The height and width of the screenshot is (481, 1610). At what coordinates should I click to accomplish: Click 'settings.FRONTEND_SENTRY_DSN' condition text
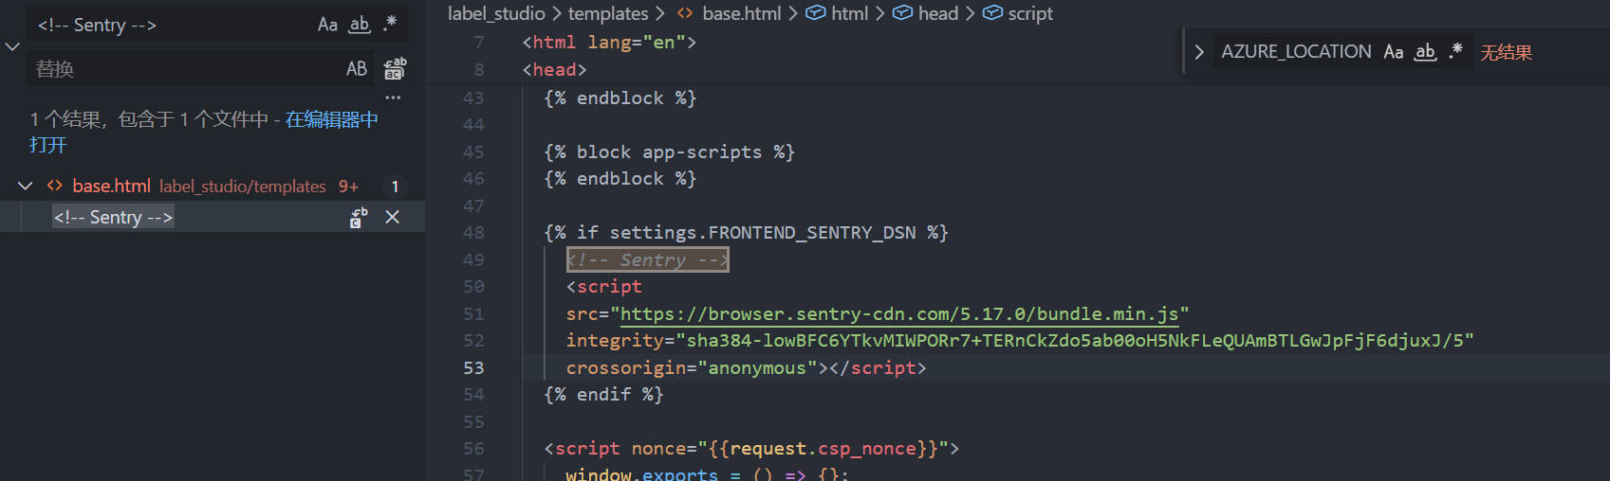[x=763, y=233]
